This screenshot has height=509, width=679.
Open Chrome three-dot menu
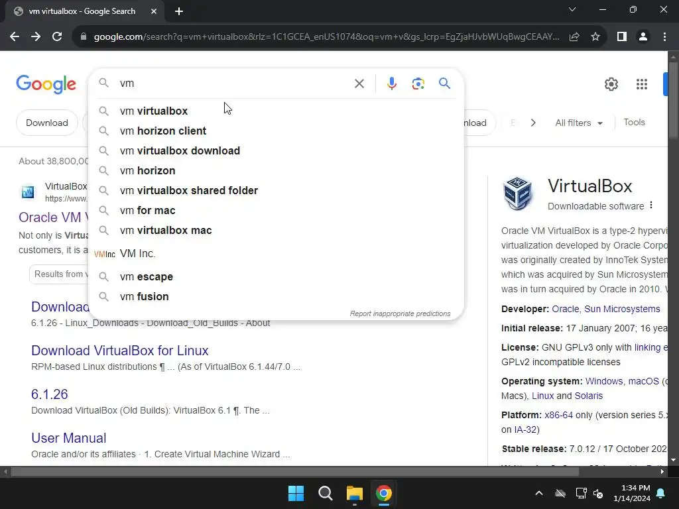tap(664, 37)
